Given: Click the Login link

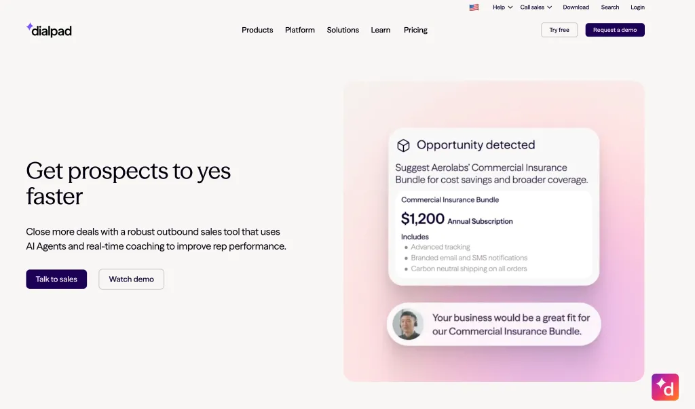Looking at the screenshot, I should coord(637,7).
